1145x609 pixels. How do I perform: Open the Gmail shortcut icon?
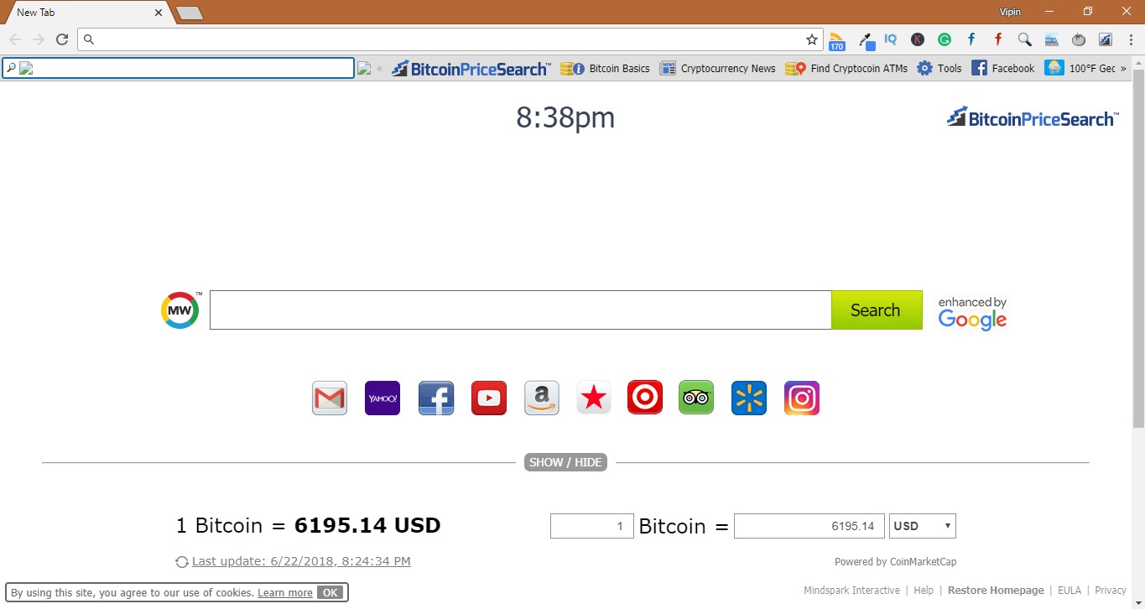(x=329, y=398)
